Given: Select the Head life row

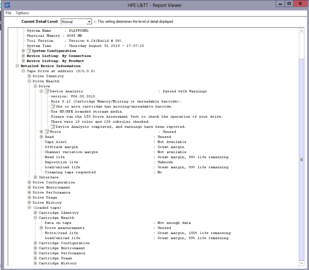Looking at the screenshot, I should 136,157.
